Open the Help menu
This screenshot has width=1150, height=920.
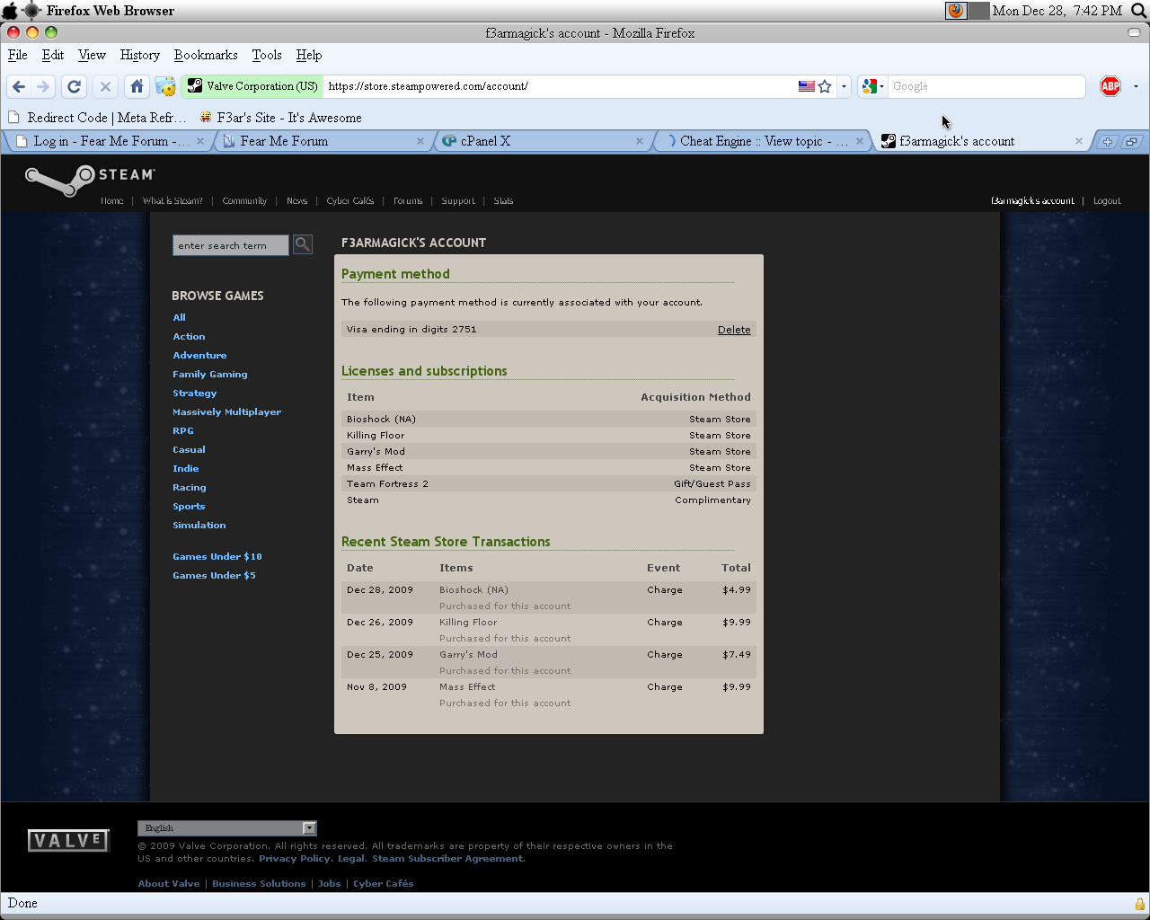pos(309,55)
